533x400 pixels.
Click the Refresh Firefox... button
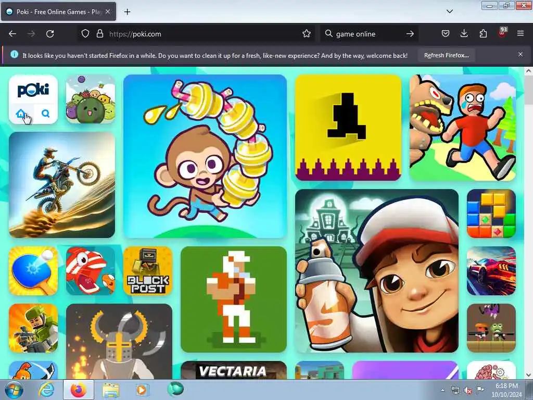[446, 55]
